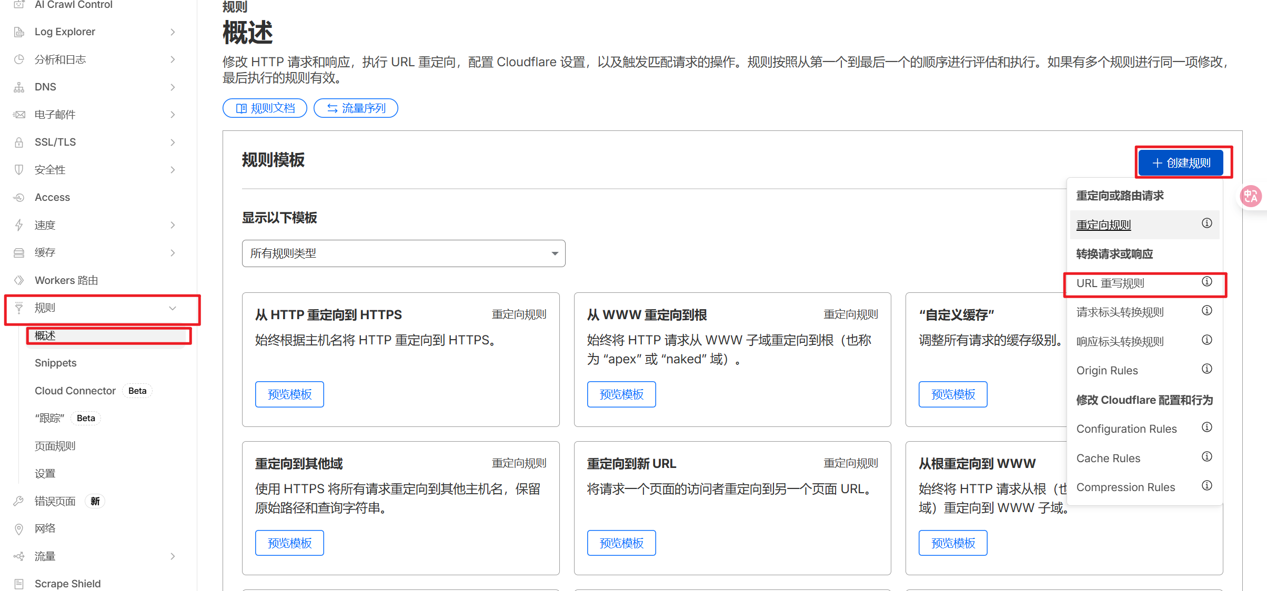Collapse the 规则 sidebar section
The width and height of the screenshot is (1267, 591).
coord(173,308)
